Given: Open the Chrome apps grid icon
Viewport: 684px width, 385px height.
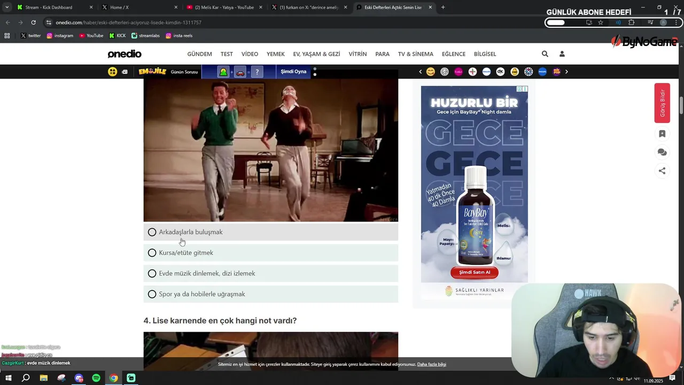Looking at the screenshot, I should [7, 36].
